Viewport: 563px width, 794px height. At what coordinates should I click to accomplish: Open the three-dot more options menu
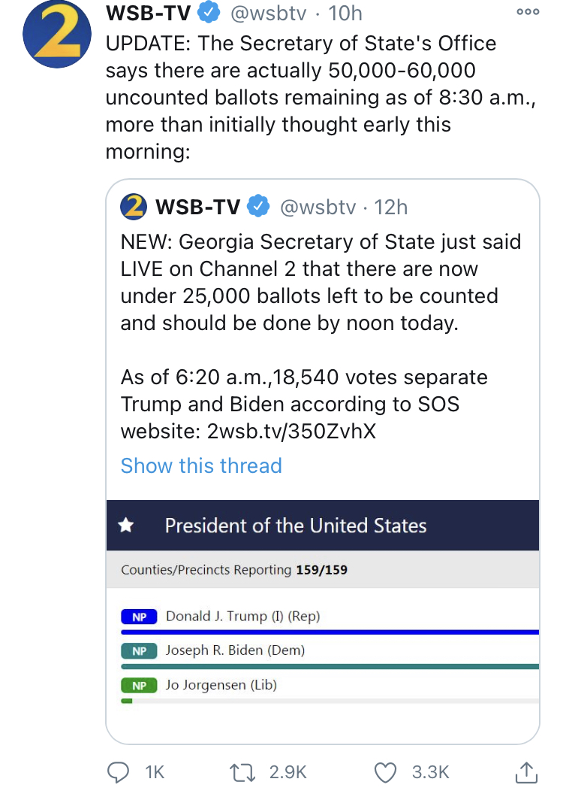pyautogui.click(x=528, y=11)
